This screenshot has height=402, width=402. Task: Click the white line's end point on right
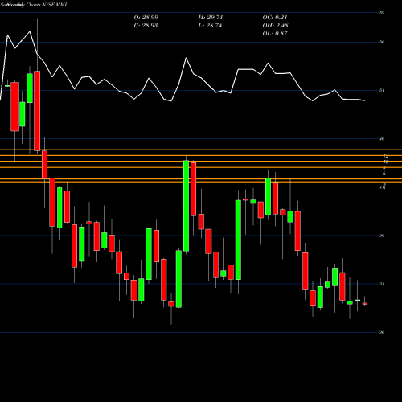(x=364, y=100)
